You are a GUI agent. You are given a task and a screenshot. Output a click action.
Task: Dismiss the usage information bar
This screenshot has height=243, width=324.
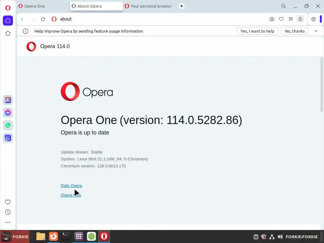click(x=316, y=31)
